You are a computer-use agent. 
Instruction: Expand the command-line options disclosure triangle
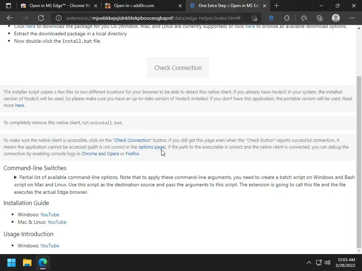16,177
